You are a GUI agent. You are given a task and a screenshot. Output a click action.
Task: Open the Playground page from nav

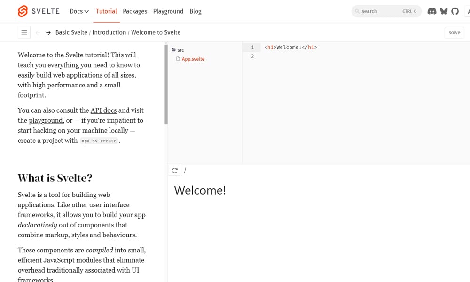(168, 11)
